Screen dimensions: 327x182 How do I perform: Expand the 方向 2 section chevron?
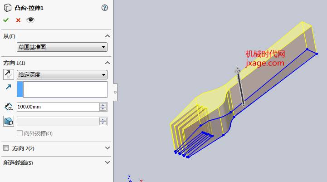coord(107,148)
